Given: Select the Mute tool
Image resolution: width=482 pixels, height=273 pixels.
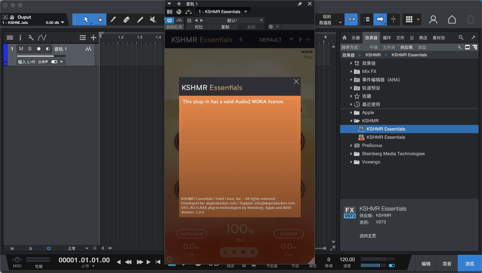Looking at the screenshot, I should (x=153, y=20).
